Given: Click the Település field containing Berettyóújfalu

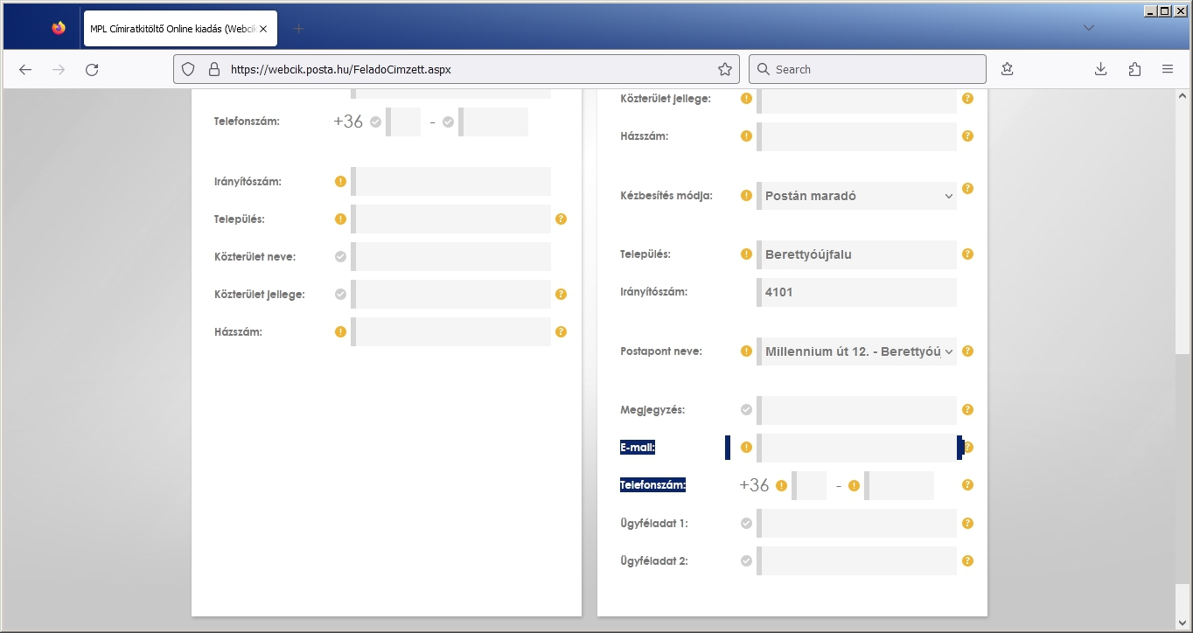Looking at the screenshot, I should [x=857, y=254].
